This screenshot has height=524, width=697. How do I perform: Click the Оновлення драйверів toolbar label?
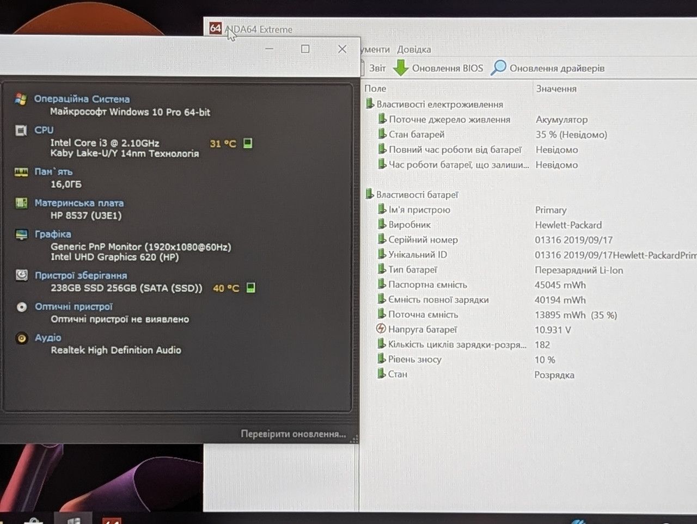point(557,68)
